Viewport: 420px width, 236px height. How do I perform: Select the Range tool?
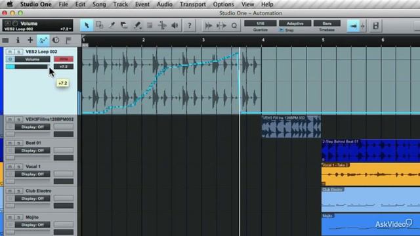coord(99,26)
